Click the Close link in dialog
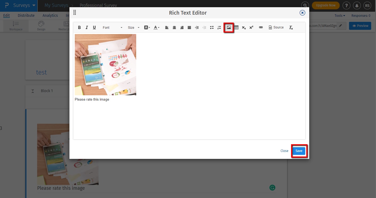This screenshot has height=198, width=376. [x=284, y=151]
